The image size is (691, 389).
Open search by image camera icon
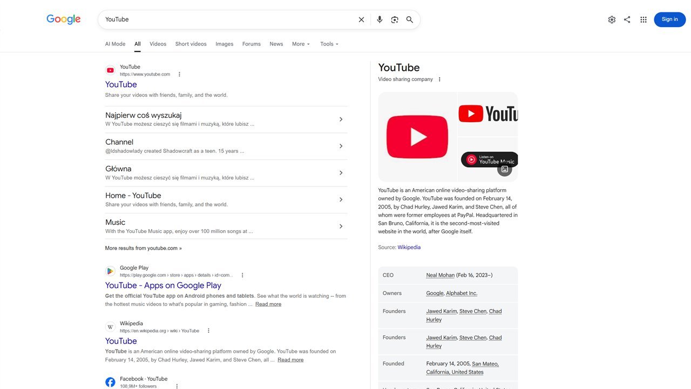(395, 19)
